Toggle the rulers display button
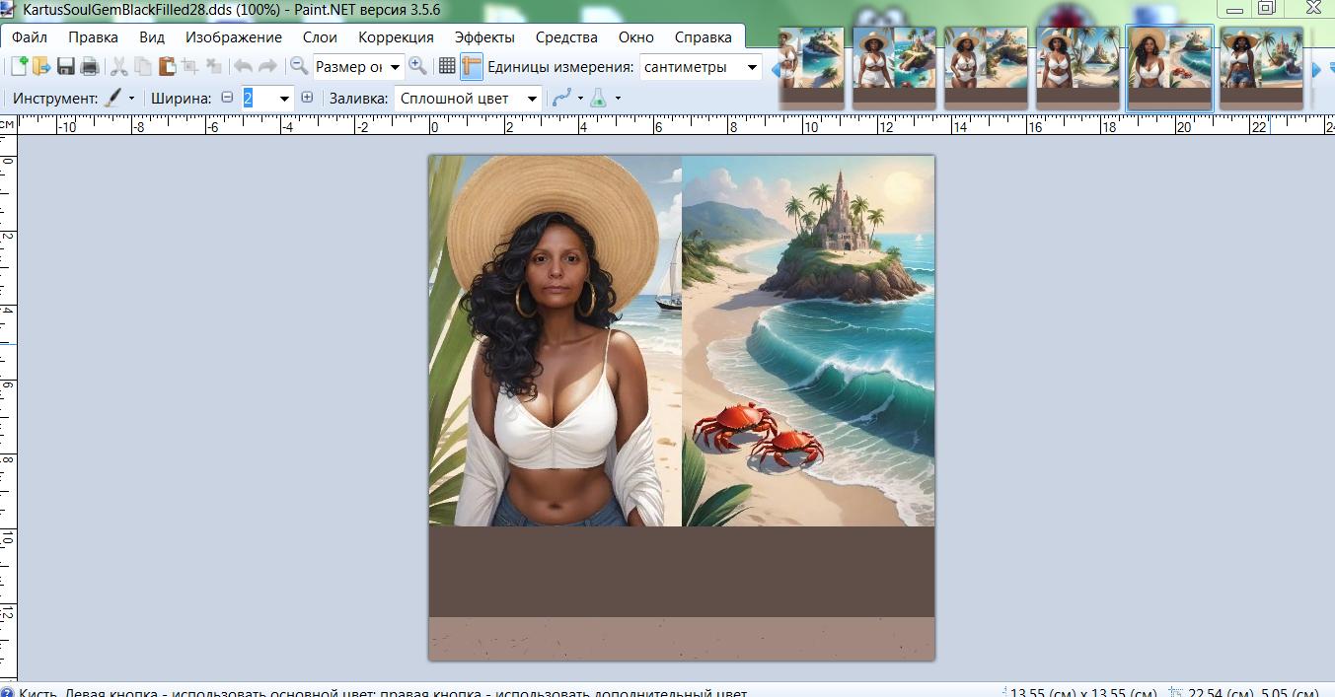 click(471, 67)
